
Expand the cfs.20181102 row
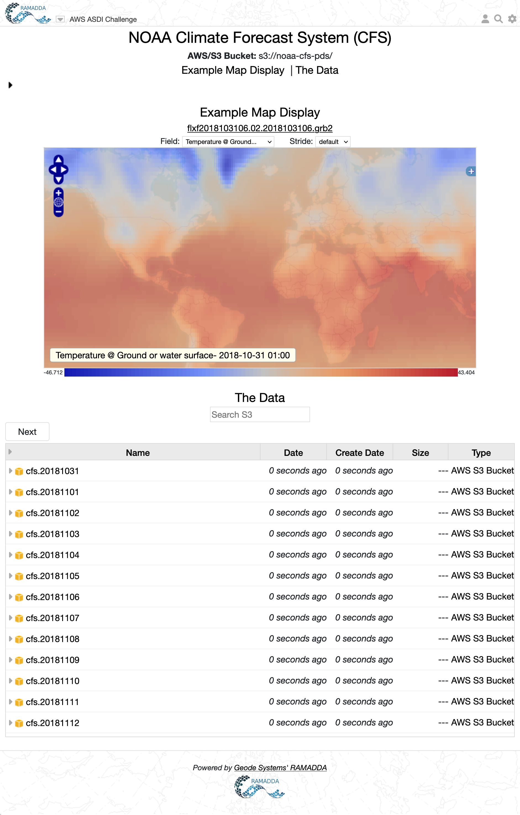pyautogui.click(x=10, y=513)
